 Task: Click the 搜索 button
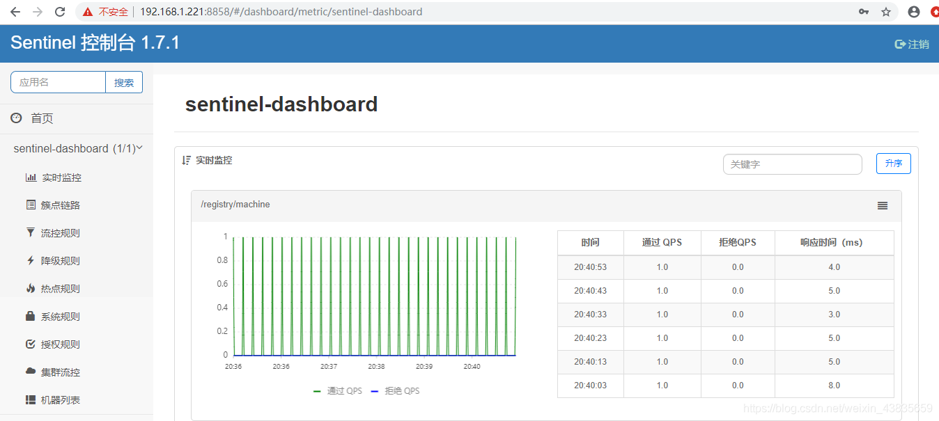pos(124,82)
